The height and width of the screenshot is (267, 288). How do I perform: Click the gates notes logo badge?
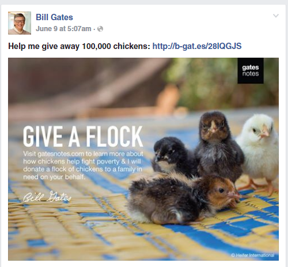click(x=251, y=71)
